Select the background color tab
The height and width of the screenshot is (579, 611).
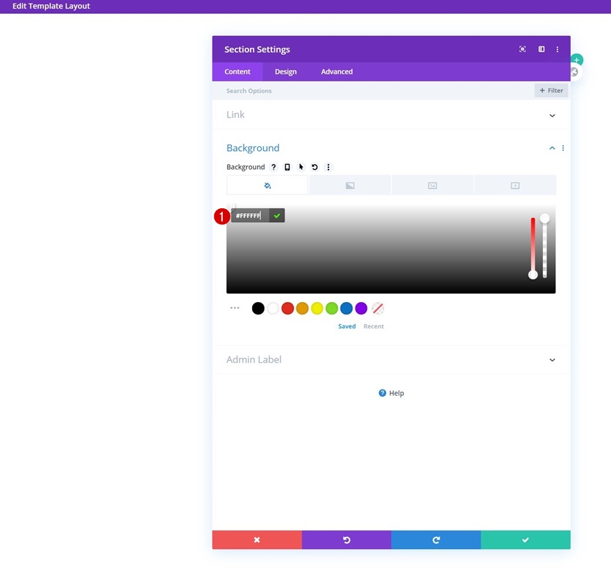point(267,185)
